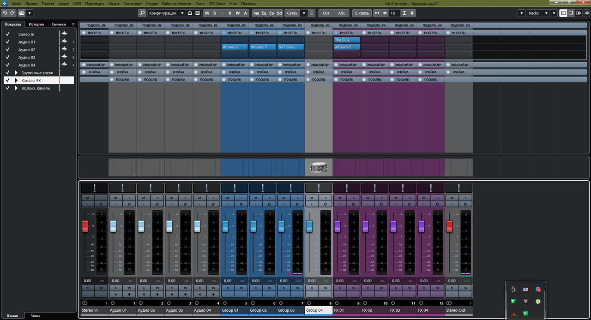The image size is (591, 320).
Task: Bypass channel strips with Cs button
Action: click(271, 13)
